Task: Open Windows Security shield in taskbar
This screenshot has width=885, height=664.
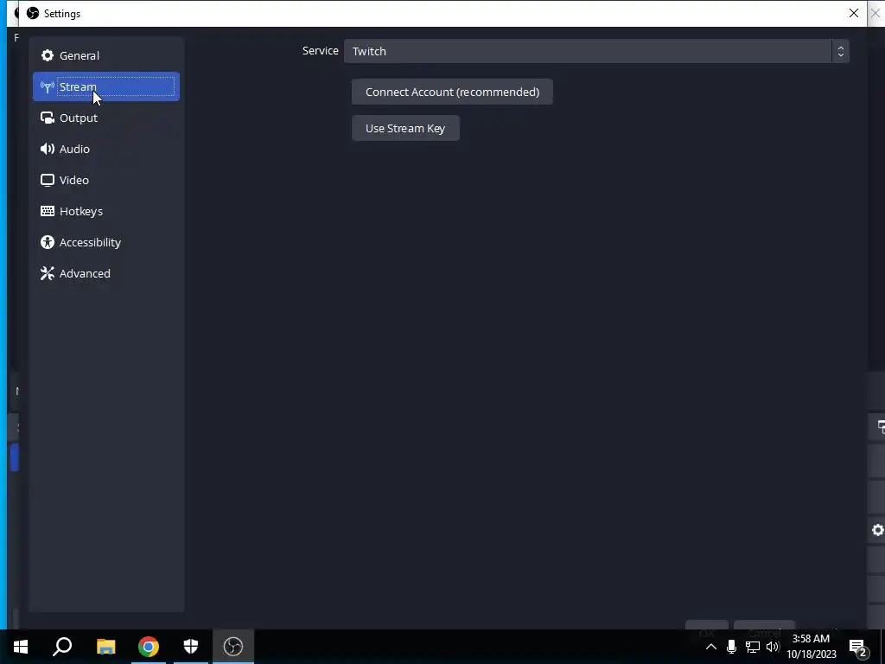Action: pyautogui.click(x=191, y=647)
